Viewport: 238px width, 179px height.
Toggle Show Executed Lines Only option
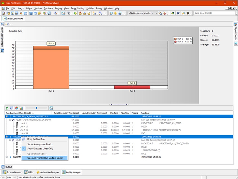(40, 149)
